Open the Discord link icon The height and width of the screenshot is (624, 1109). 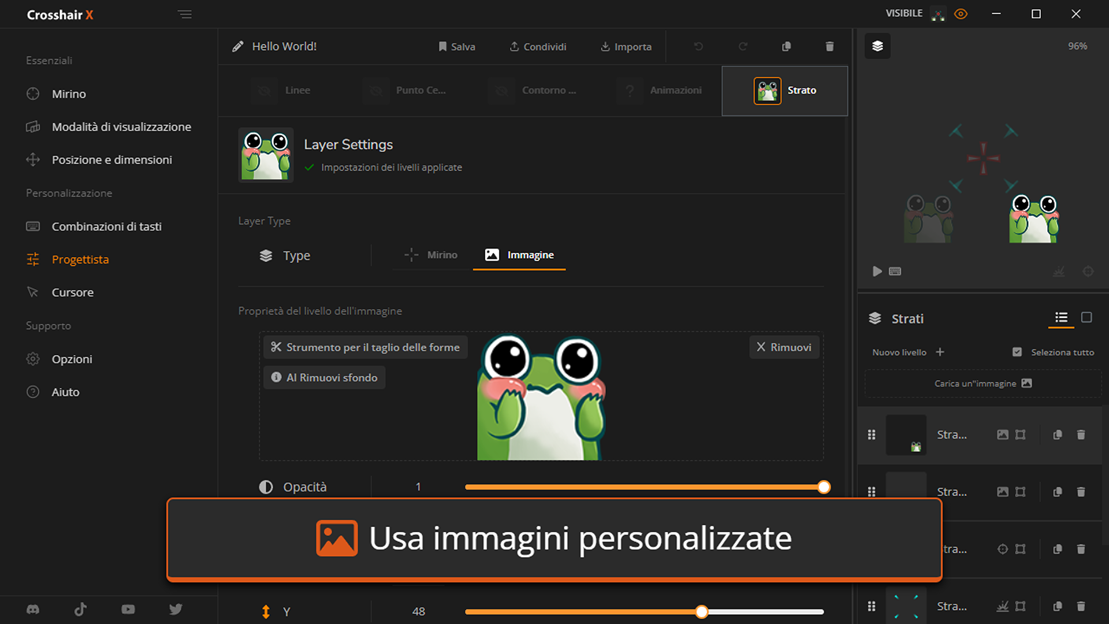click(x=33, y=609)
